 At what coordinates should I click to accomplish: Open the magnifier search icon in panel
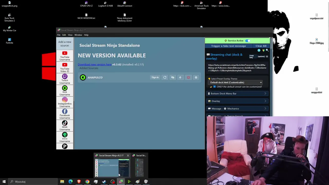pyautogui.click(x=267, y=50)
